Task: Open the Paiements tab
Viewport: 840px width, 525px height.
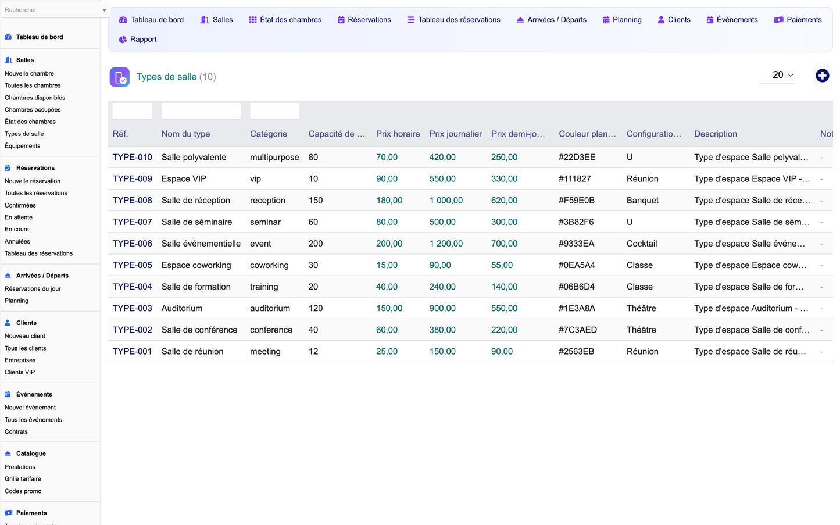Action: tap(798, 20)
